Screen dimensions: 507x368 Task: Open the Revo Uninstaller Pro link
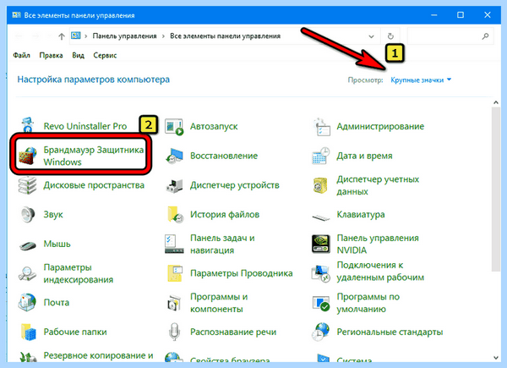85,126
